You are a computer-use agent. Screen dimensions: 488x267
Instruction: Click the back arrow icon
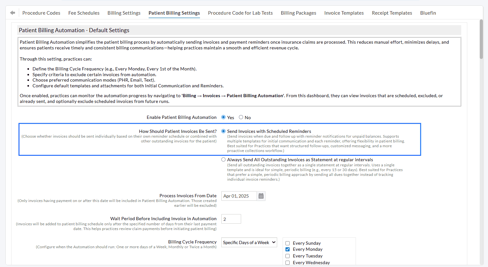[x=12, y=13]
